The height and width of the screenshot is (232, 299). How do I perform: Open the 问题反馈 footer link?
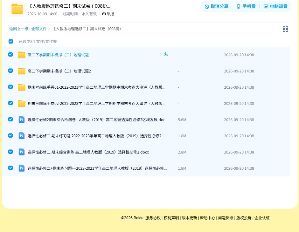coord(226,218)
